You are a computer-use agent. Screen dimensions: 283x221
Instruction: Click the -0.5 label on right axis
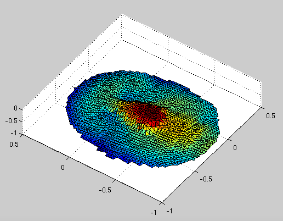pyautogui.click(x=206, y=179)
